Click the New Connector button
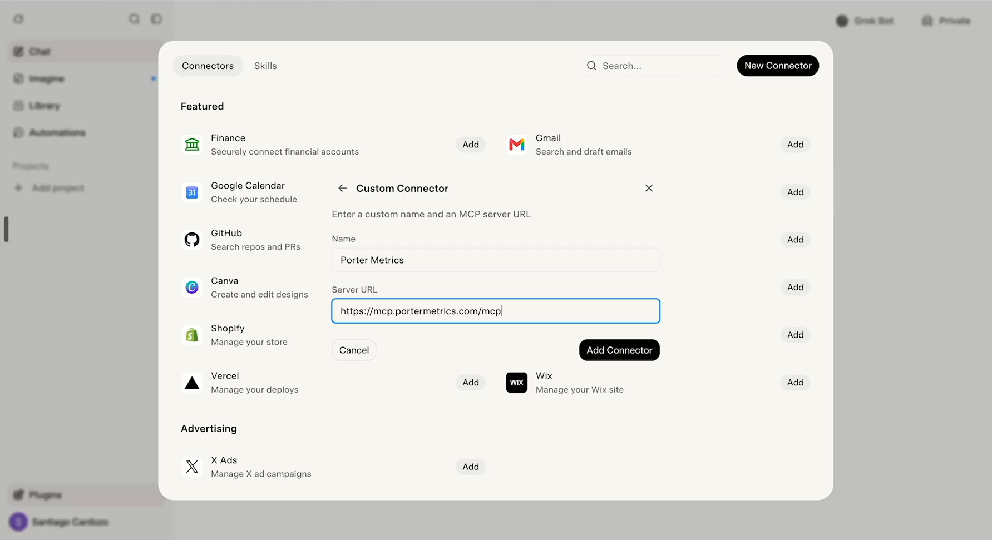This screenshot has height=540, width=992. (778, 66)
